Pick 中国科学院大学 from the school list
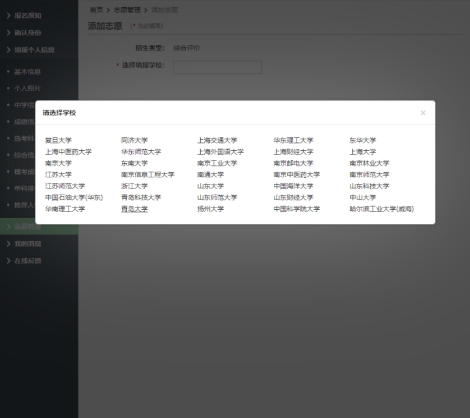 [x=297, y=209]
